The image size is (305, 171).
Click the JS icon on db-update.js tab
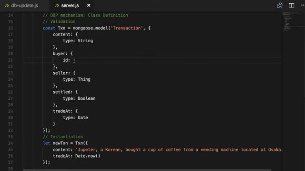pyautogui.click(x=7, y=5)
